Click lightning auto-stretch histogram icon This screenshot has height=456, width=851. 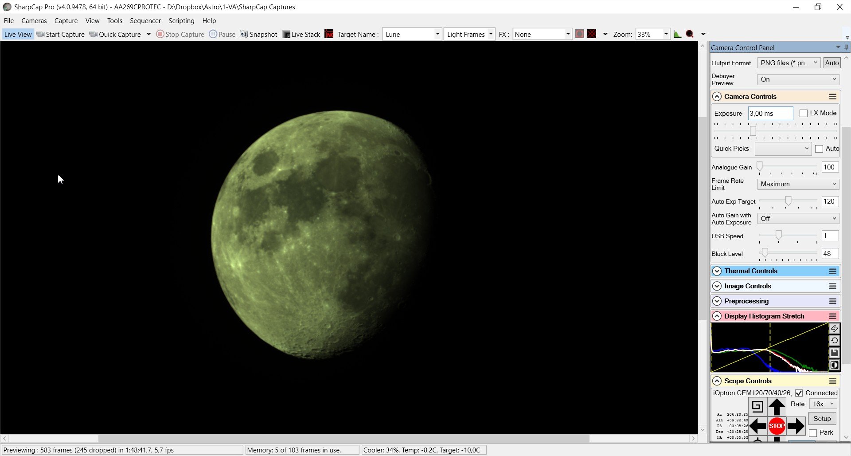click(x=834, y=329)
